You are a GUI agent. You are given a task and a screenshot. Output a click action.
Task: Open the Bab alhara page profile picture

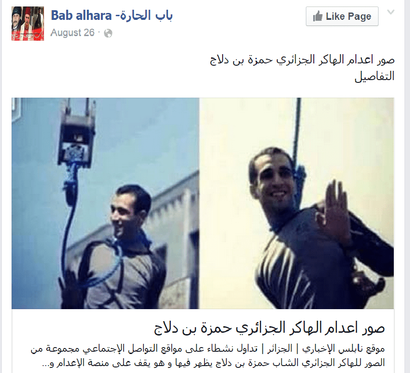point(28,24)
